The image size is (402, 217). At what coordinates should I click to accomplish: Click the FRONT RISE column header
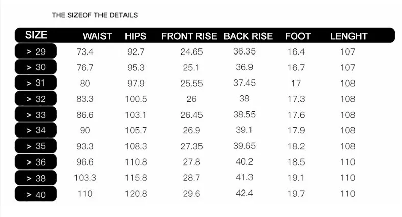click(189, 36)
